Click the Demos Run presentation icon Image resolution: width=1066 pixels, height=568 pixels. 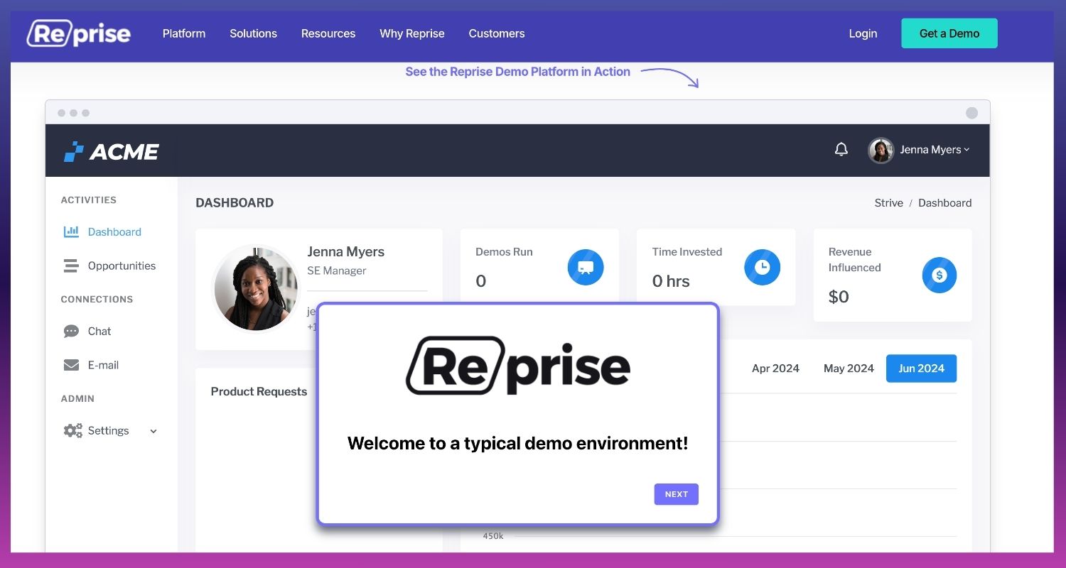click(x=586, y=268)
